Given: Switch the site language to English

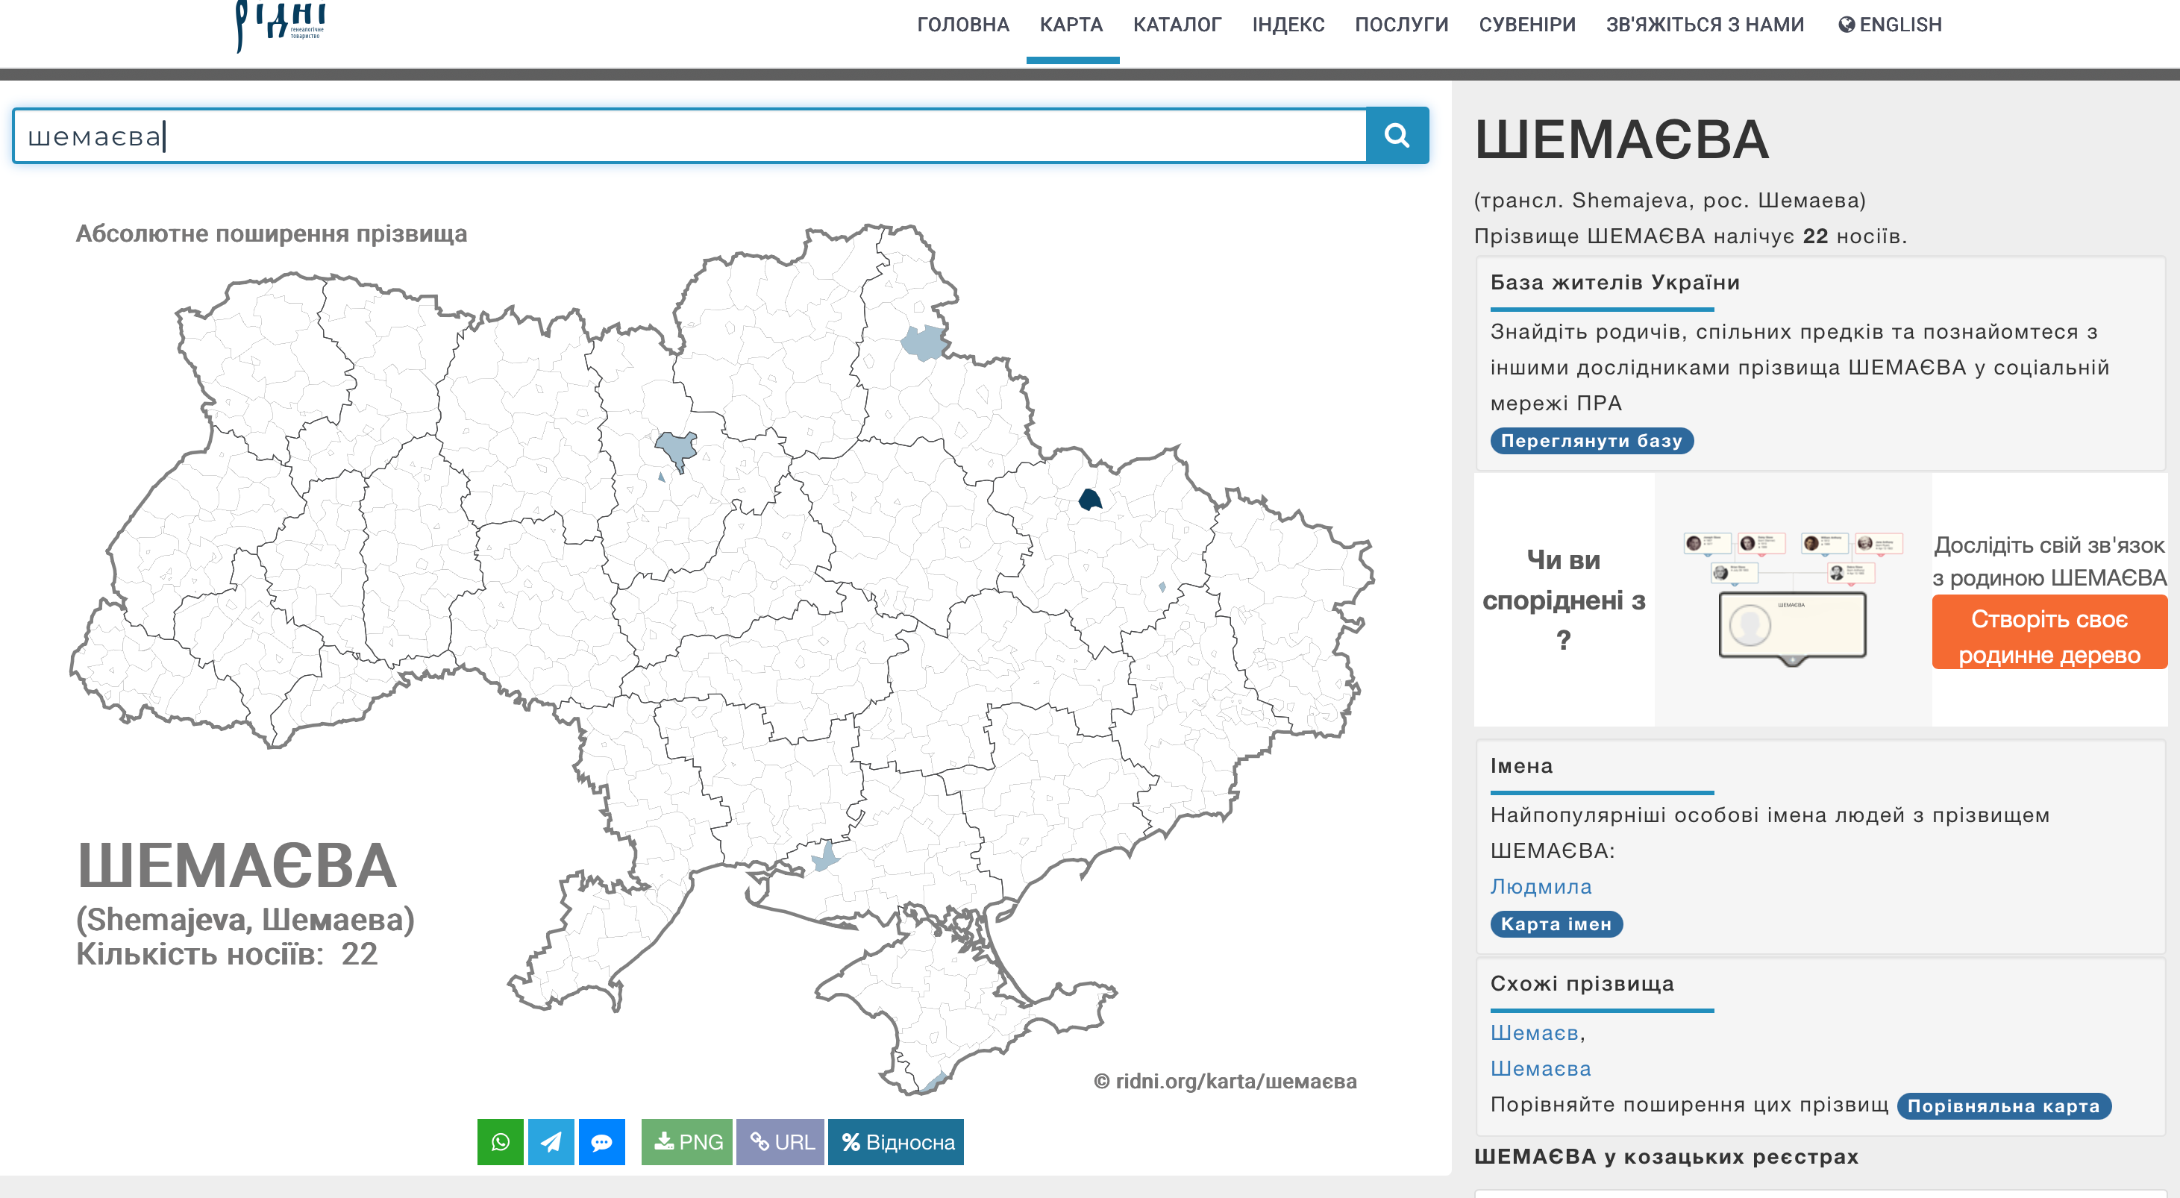Looking at the screenshot, I should point(1890,25).
